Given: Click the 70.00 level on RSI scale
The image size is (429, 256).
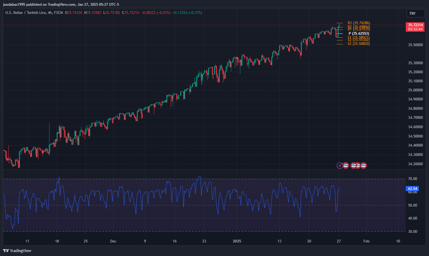Looking at the screenshot, I should tap(412, 179).
